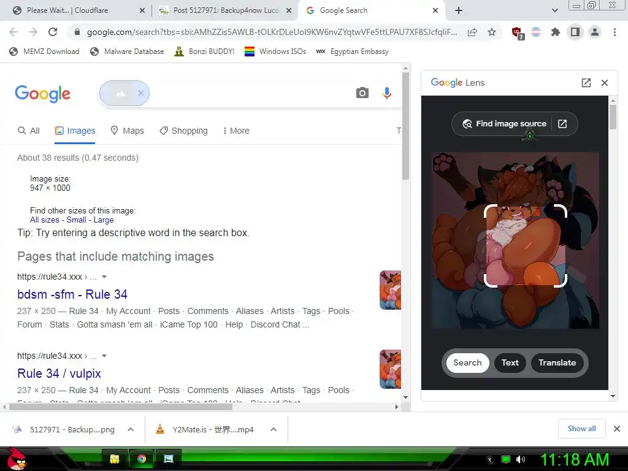Image resolution: width=628 pixels, height=471 pixels.
Task: Click Show all downloads
Action: [x=581, y=429]
